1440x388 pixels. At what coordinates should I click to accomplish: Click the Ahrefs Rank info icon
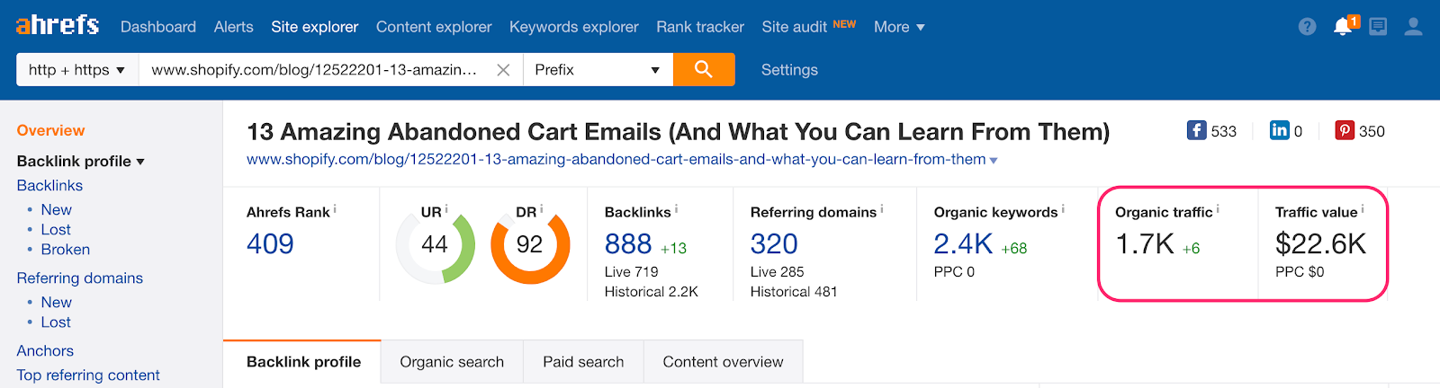pos(335,209)
